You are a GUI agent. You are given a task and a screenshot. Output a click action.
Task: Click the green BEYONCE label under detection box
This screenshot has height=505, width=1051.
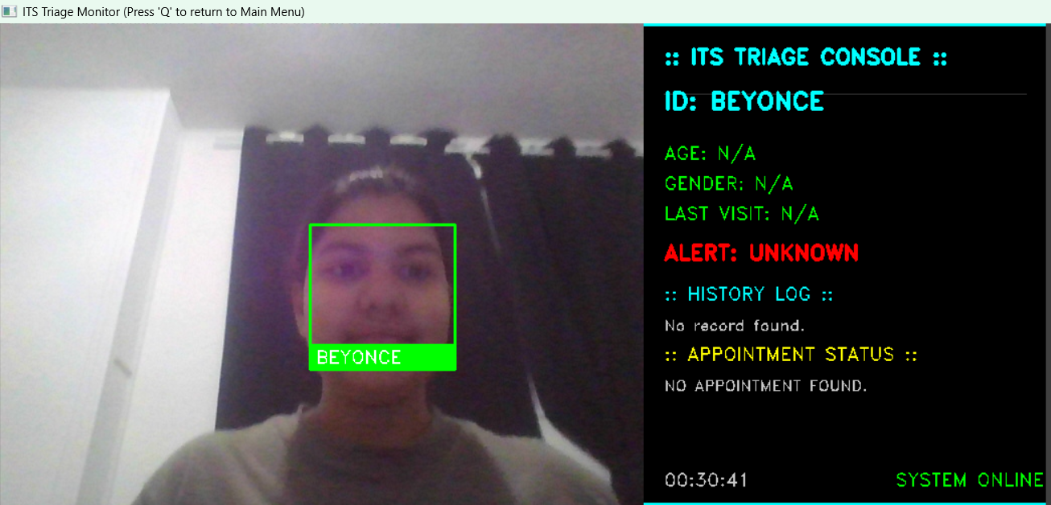pyautogui.click(x=383, y=358)
